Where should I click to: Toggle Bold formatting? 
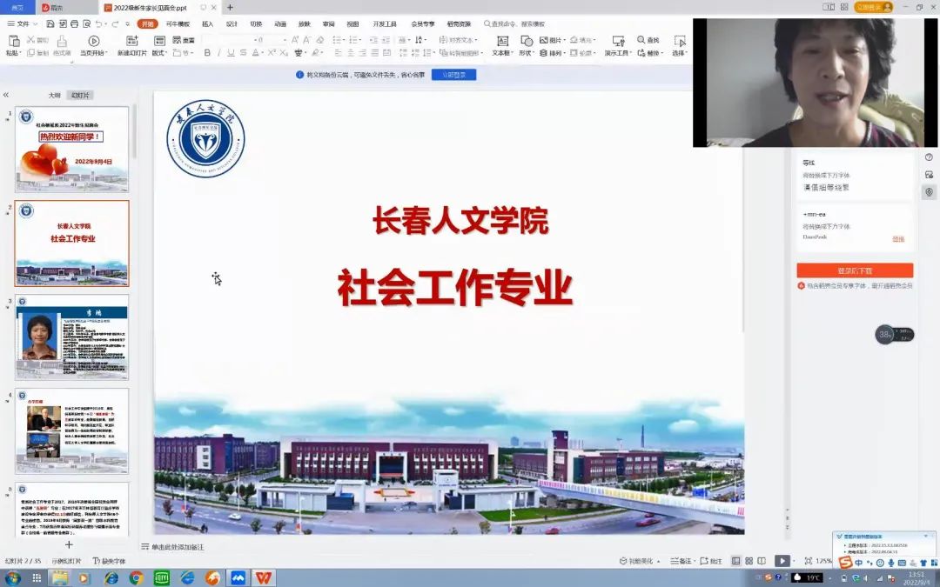coord(207,53)
